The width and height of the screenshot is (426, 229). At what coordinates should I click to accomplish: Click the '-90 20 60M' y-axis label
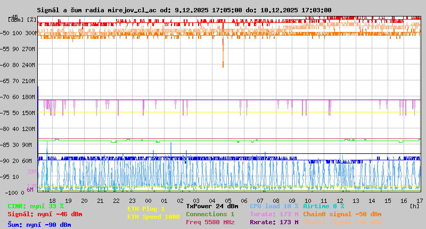point(16,161)
